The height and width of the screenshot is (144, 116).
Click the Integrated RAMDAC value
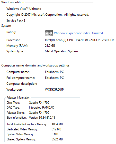41,108
